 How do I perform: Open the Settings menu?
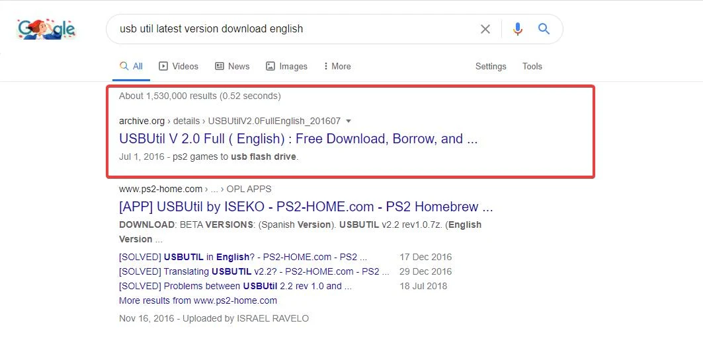pos(491,66)
